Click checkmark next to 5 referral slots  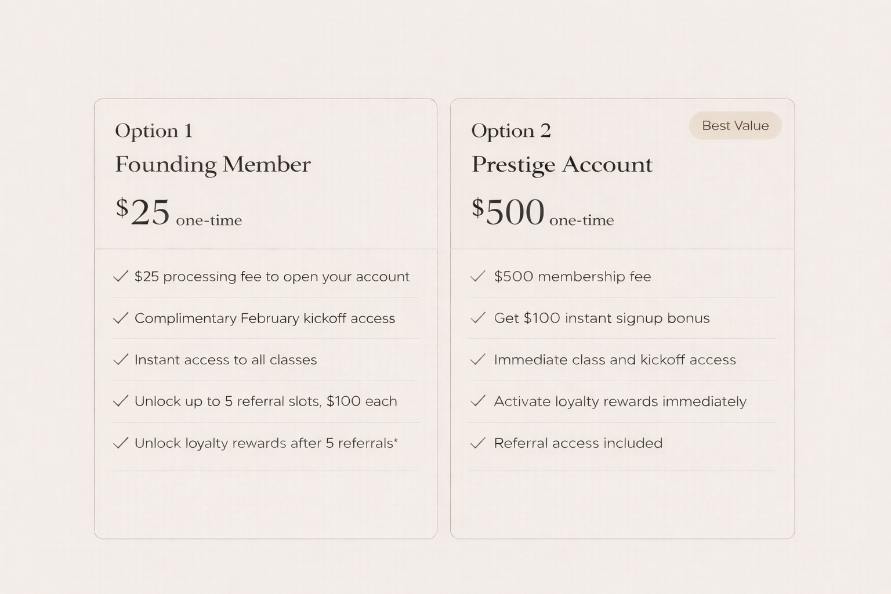tap(121, 401)
